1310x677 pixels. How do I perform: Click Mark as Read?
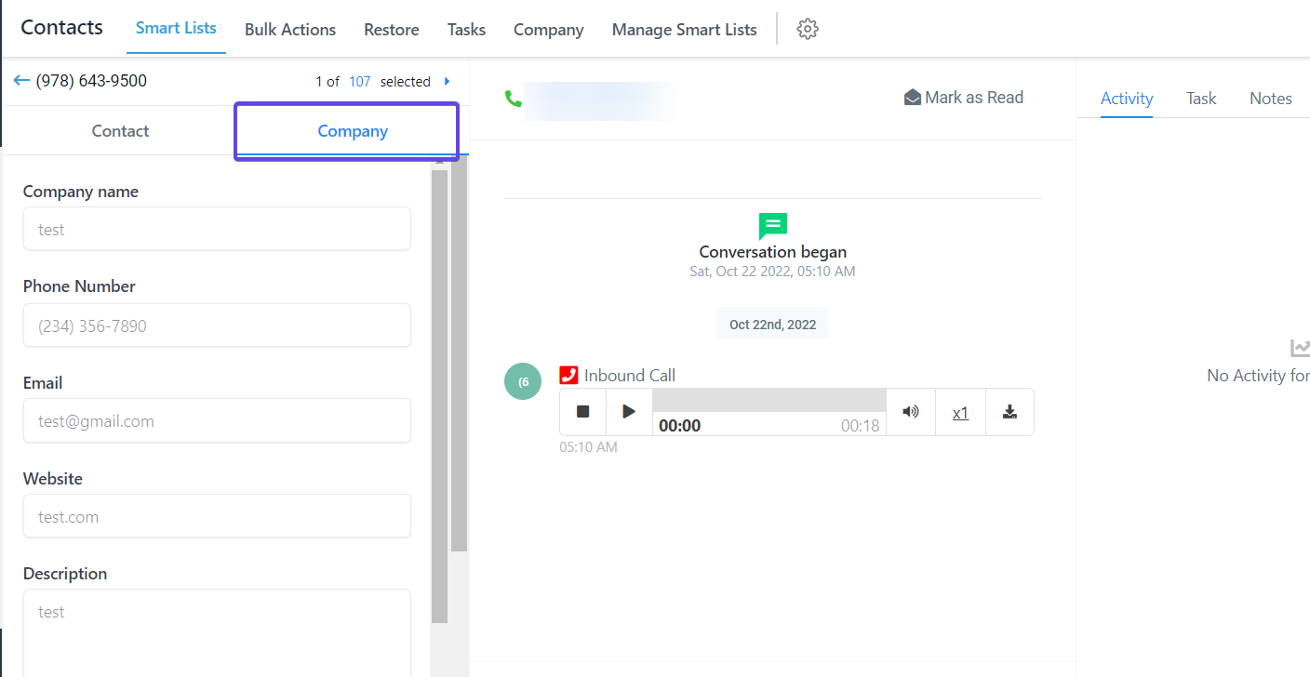coord(964,98)
